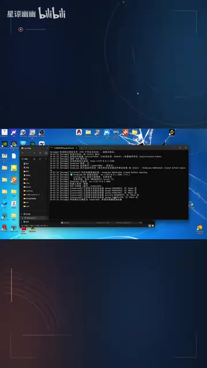Click Explorer New button in toolbar
Screen dimensions: 207x368
[x=25, y=159]
